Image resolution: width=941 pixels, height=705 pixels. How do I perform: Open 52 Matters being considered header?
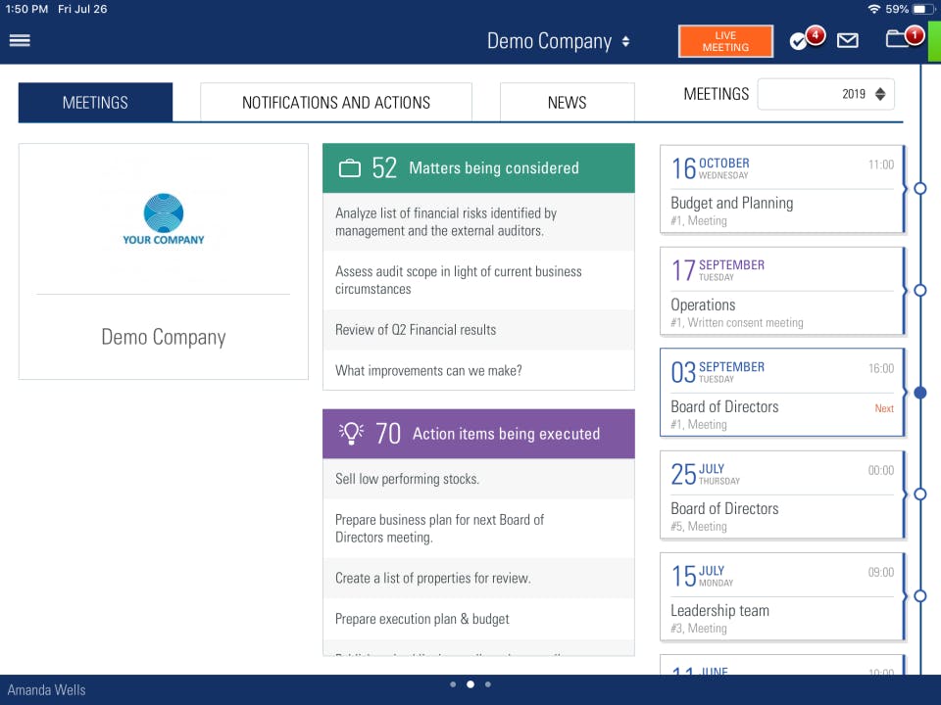pyautogui.click(x=478, y=167)
